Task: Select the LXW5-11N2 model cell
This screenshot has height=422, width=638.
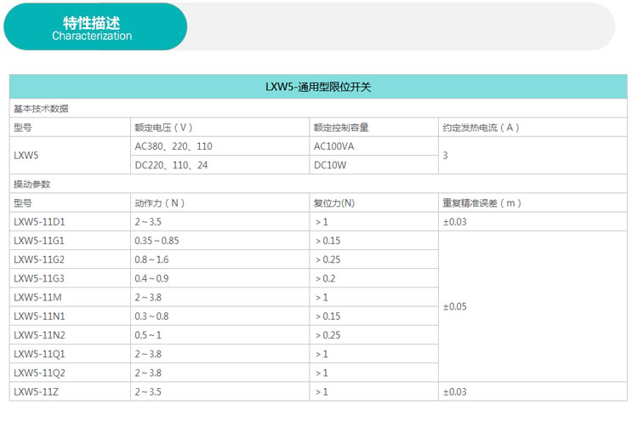Action: [70, 335]
